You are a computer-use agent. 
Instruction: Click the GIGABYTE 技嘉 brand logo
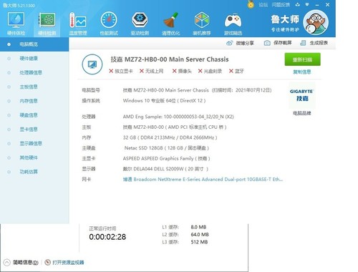(x=302, y=95)
